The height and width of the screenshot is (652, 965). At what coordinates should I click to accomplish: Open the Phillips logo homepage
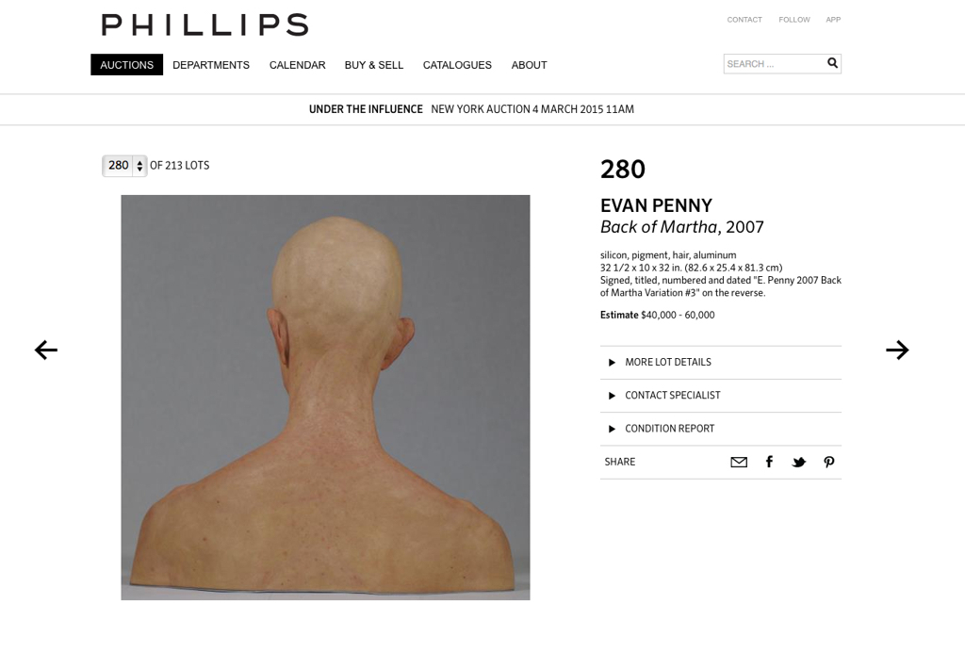[x=204, y=25]
